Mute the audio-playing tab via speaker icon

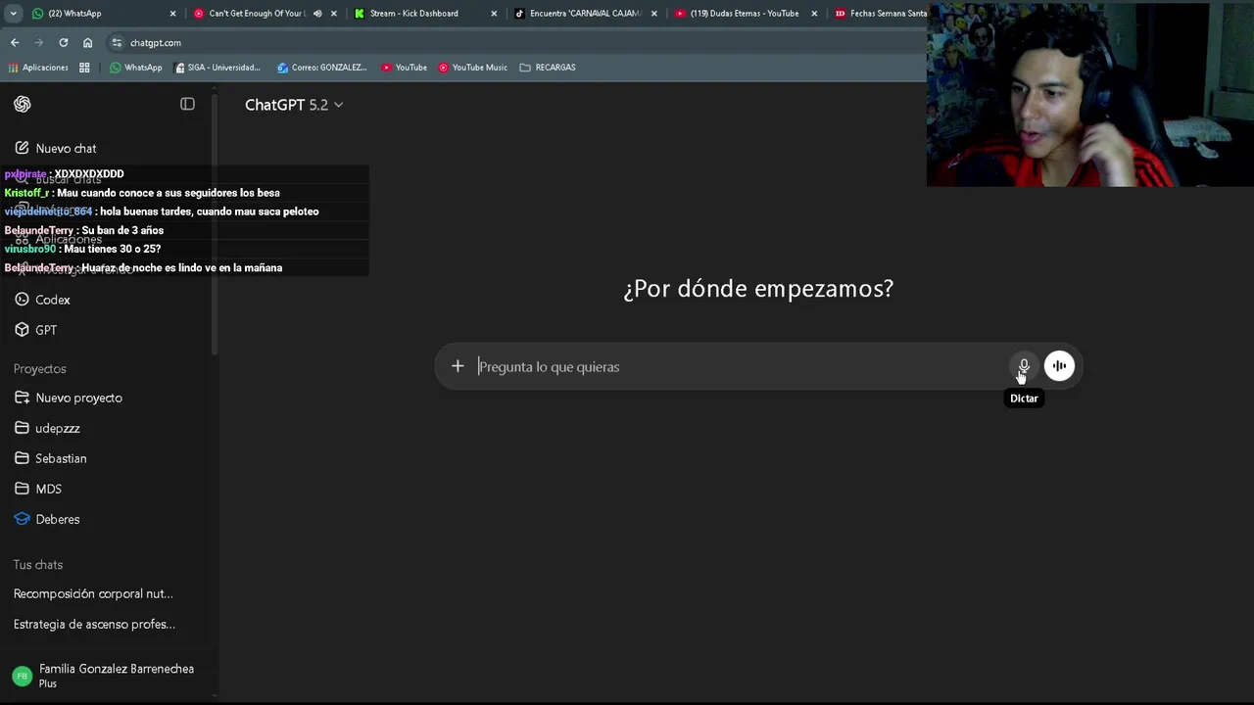point(317,14)
